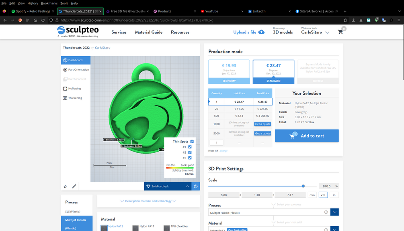
Task: Click the Upload a file cloud icon
Action: pyautogui.click(x=262, y=32)
